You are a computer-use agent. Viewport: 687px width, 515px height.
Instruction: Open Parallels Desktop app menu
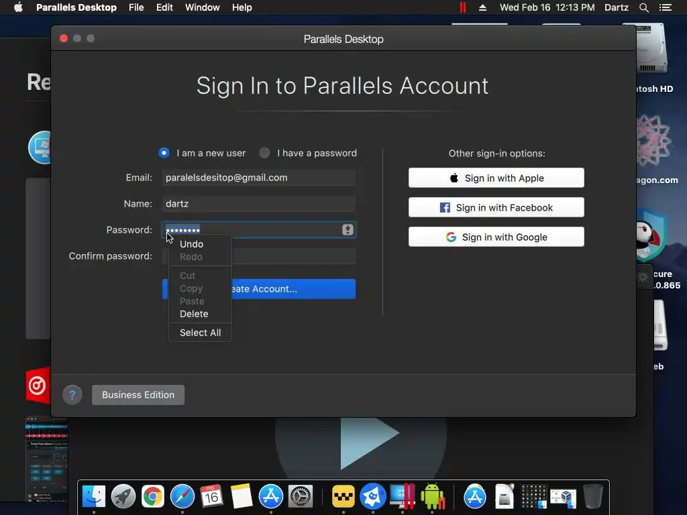pos(76,7)
